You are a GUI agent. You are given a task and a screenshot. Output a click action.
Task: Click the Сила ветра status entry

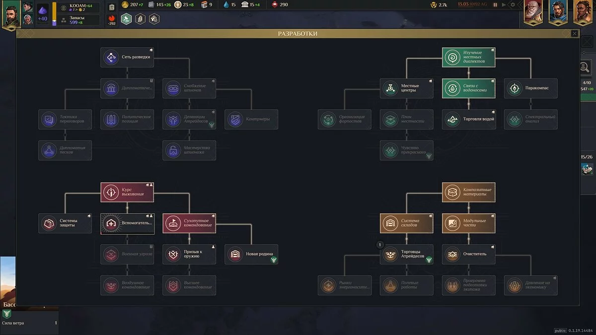pyautogui.click(x=29, y=323)
